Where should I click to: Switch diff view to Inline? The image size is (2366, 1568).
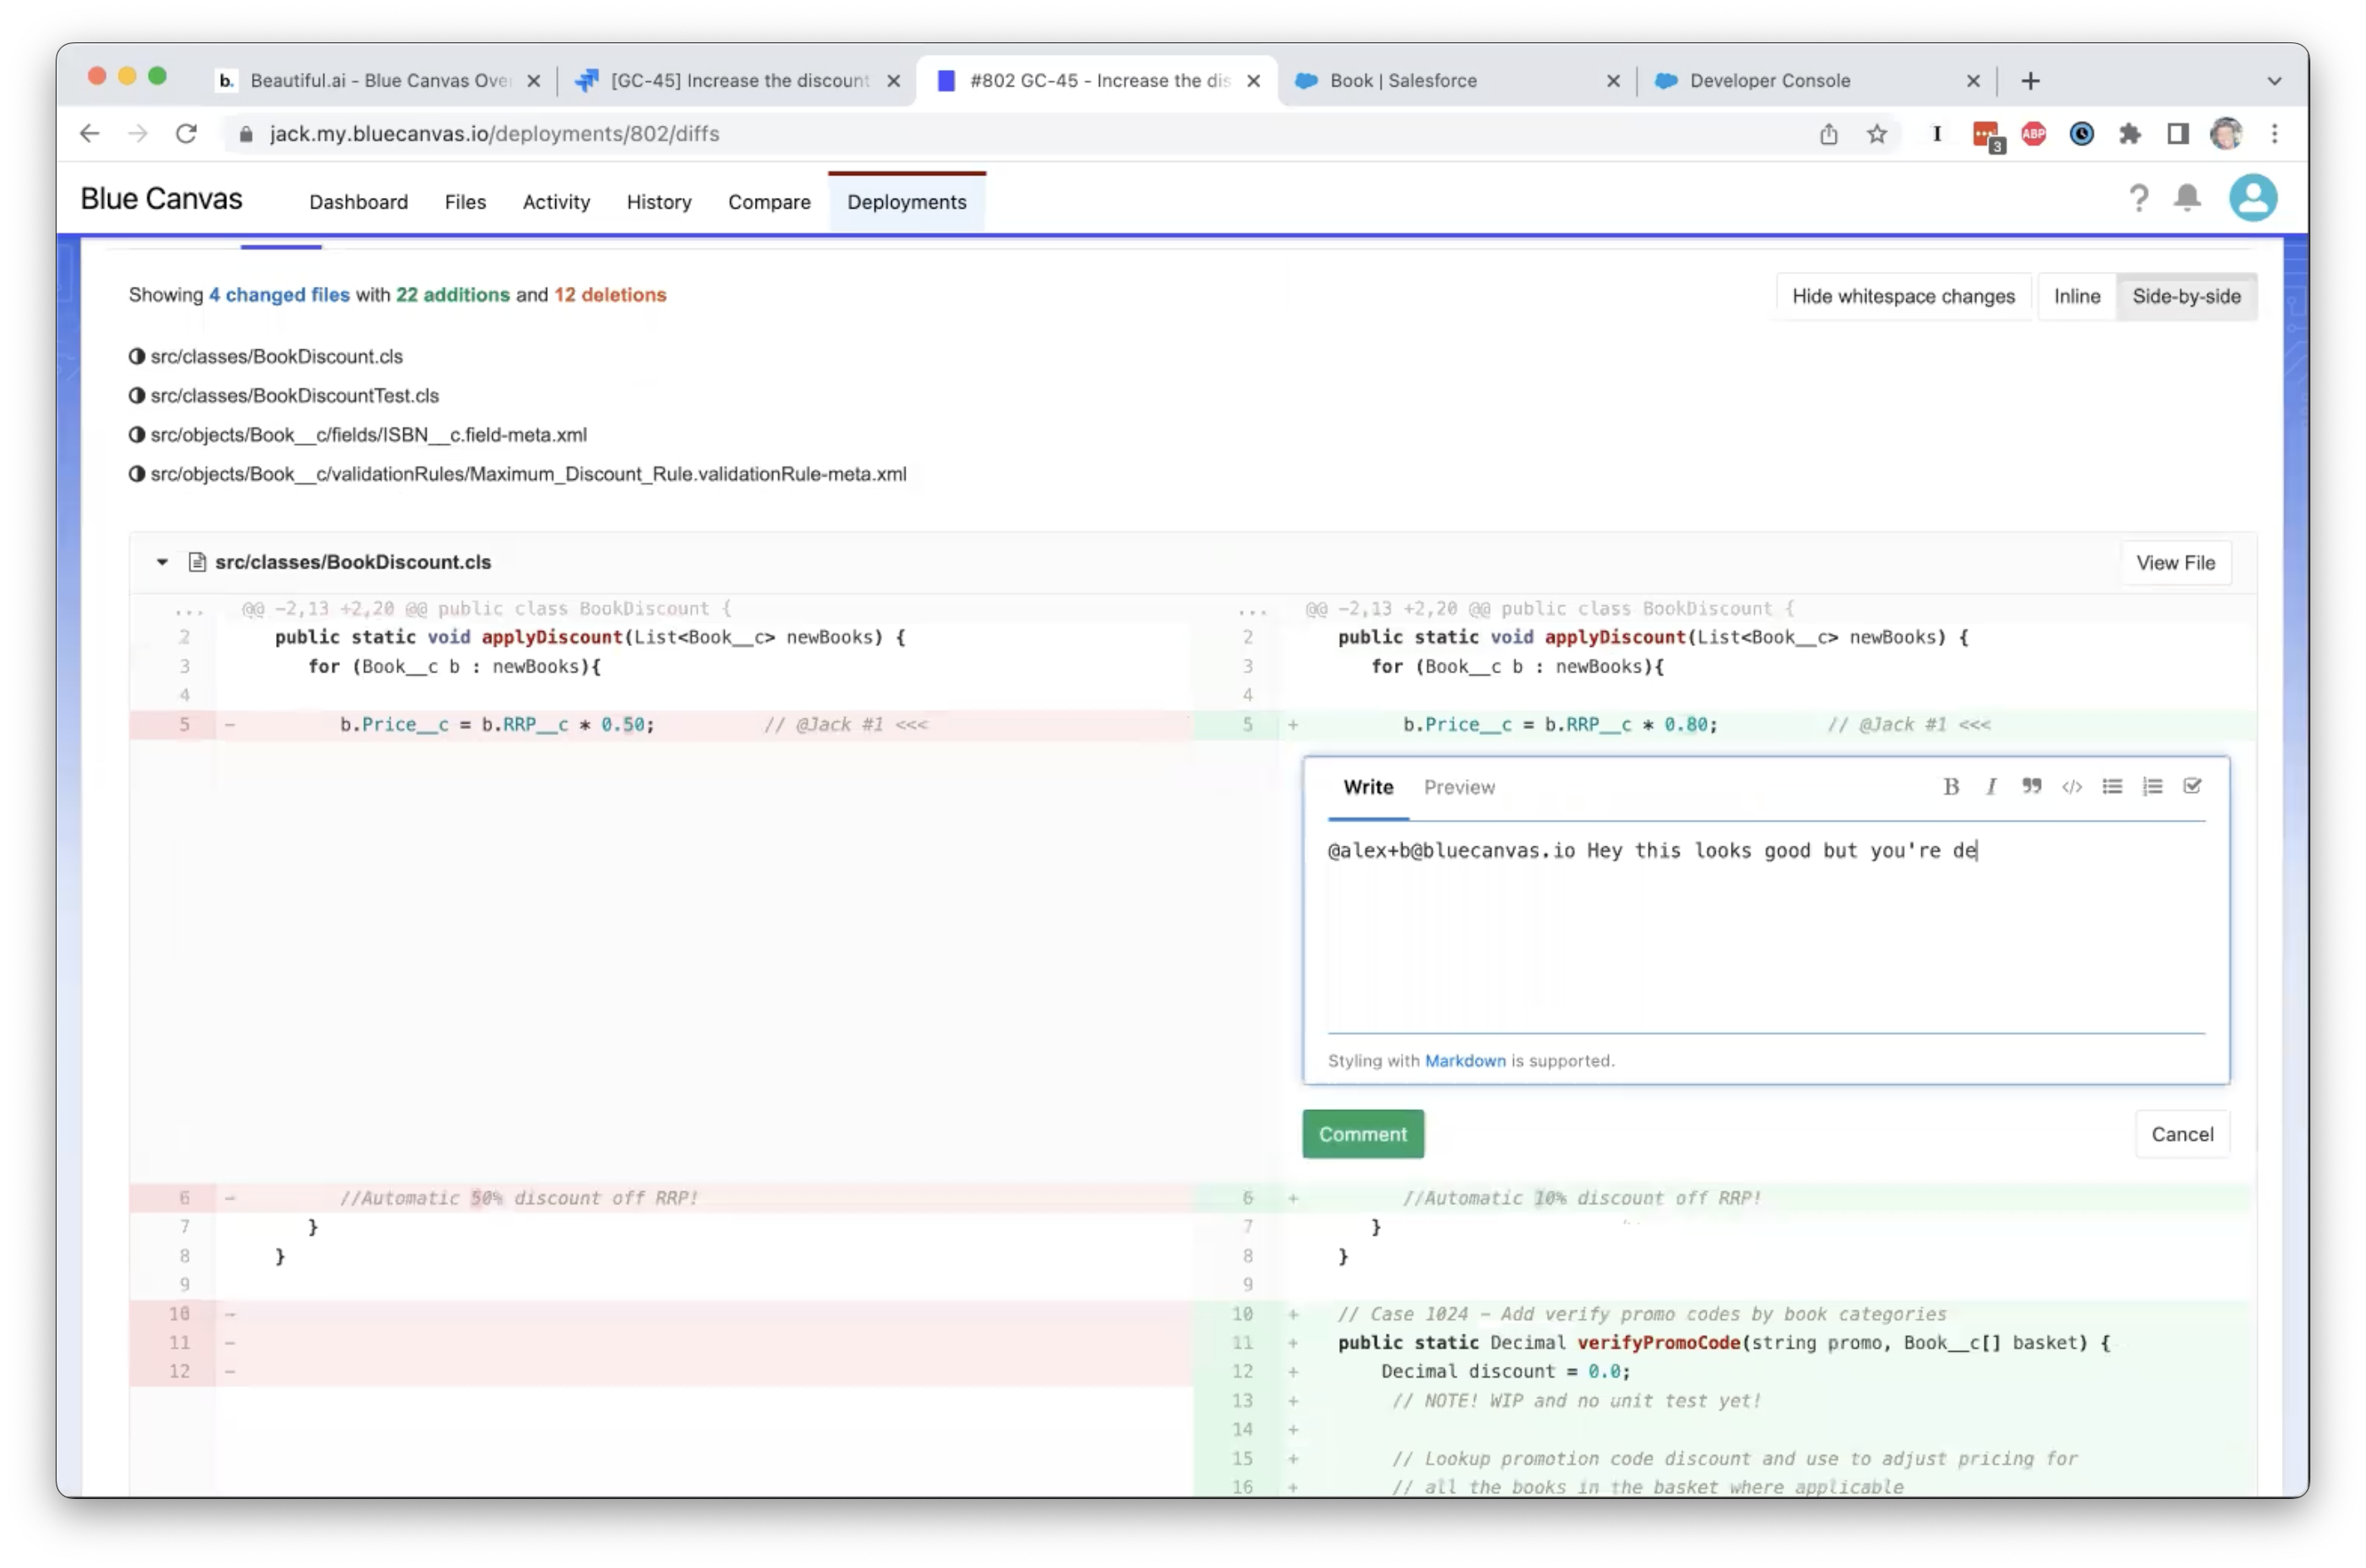coord(2076,296)
